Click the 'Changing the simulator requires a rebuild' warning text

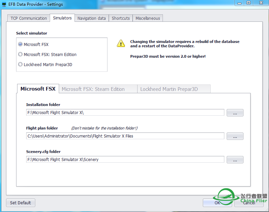pos(185,44)
